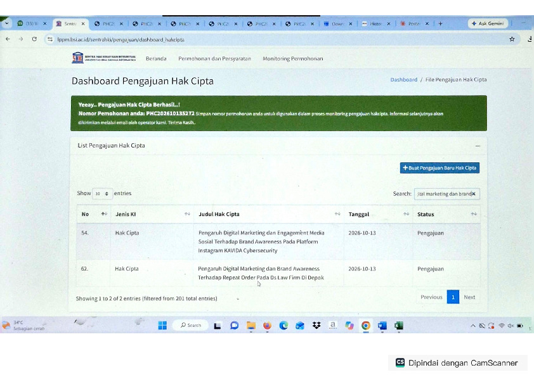534x377 pixels.
Task: Open the Show entries count dropdown
Action: click(102, 194)
